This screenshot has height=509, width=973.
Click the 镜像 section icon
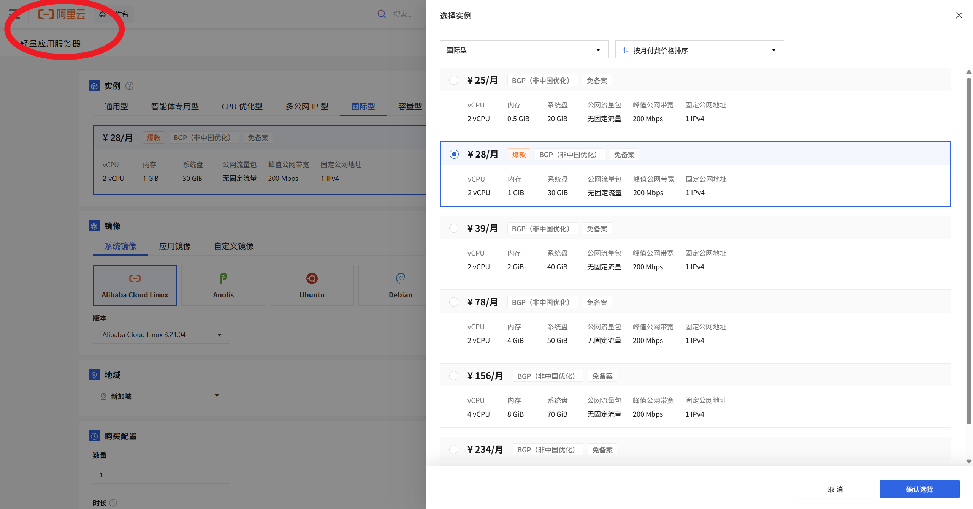94,226
